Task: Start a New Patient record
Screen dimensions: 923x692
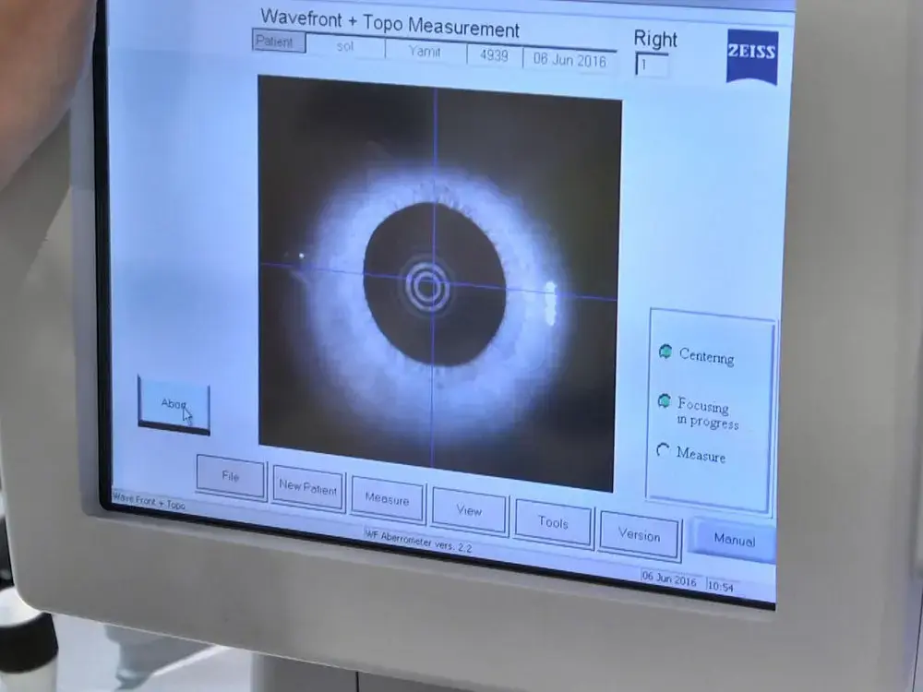Action: [308, 488]
